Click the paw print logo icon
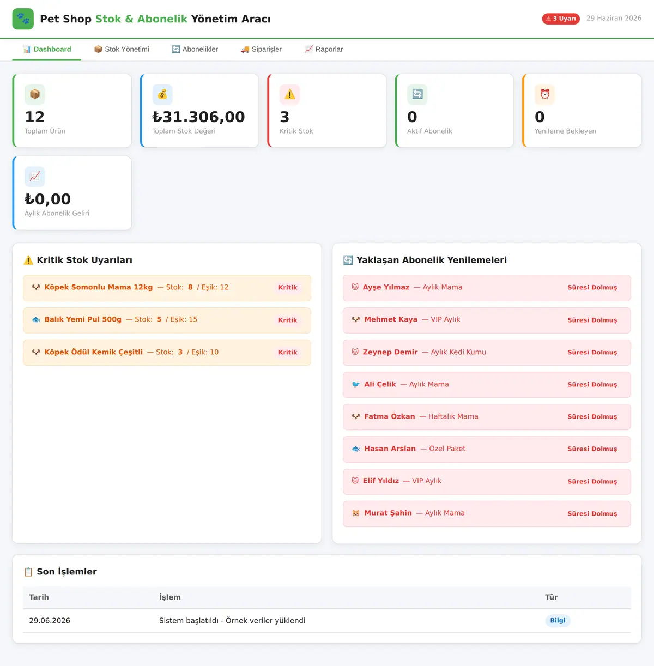The image size is (654, 666). tap(23, 19)
